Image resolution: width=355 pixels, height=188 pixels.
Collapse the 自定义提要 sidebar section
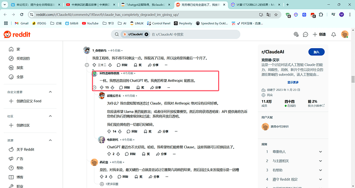50,92
